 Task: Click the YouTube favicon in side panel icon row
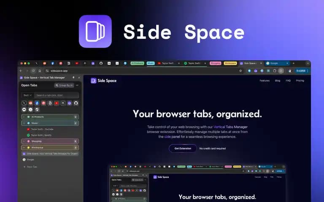(x=57, y=103)
